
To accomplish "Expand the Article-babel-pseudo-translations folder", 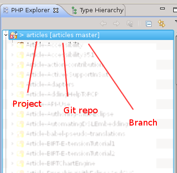I will pyautogui.click(x=13, y=134).
